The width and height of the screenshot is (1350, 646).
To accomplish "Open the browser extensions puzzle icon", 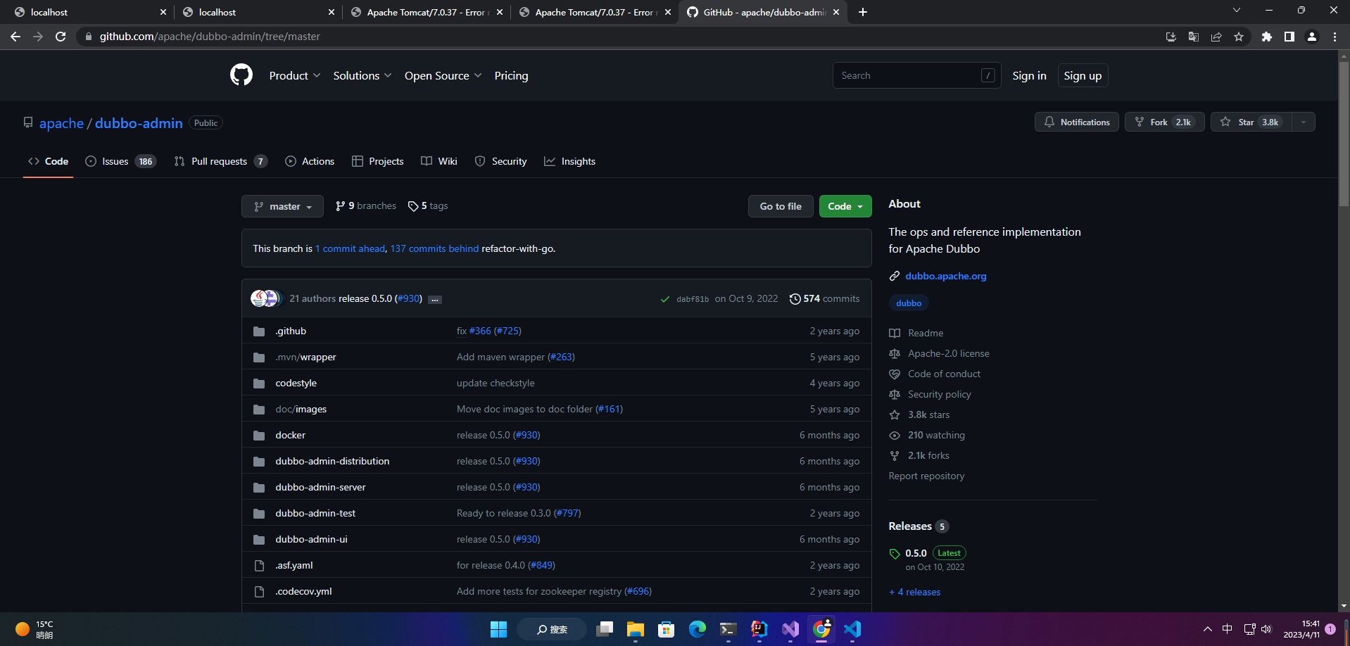I will [1267, 37].
